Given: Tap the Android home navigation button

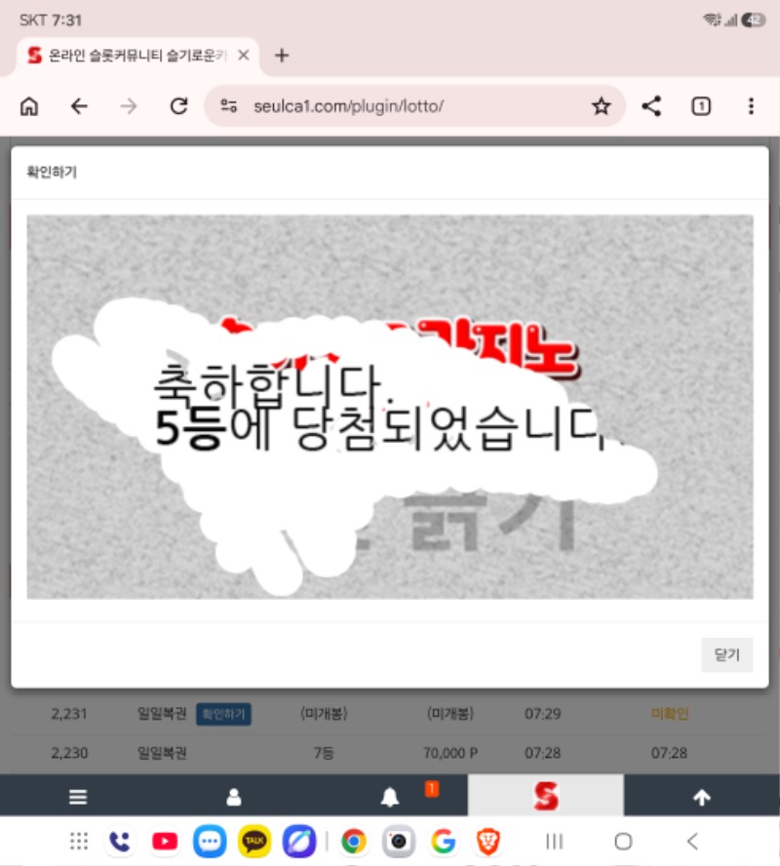Looking at the screenshot, I should point(623,842).
